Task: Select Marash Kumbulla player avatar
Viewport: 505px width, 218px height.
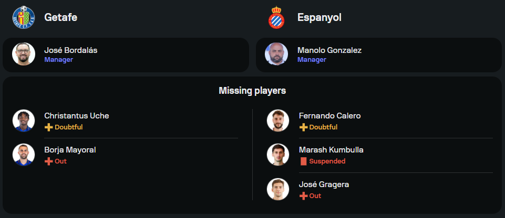Action: (x=277, y=155)
